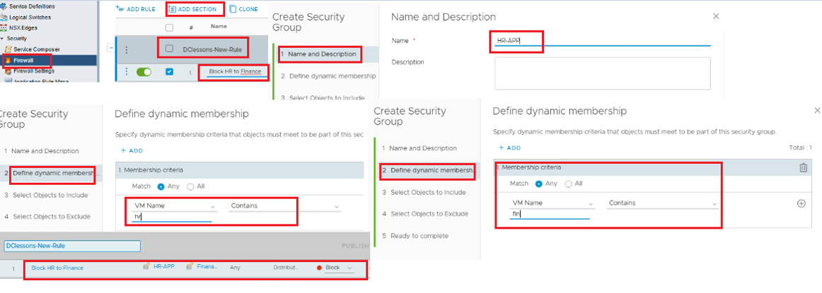This screenshot has width=822, height=293.
Task: Tick the DCIessons-New-Rule section checkbox
Action: tap(169, 49)
